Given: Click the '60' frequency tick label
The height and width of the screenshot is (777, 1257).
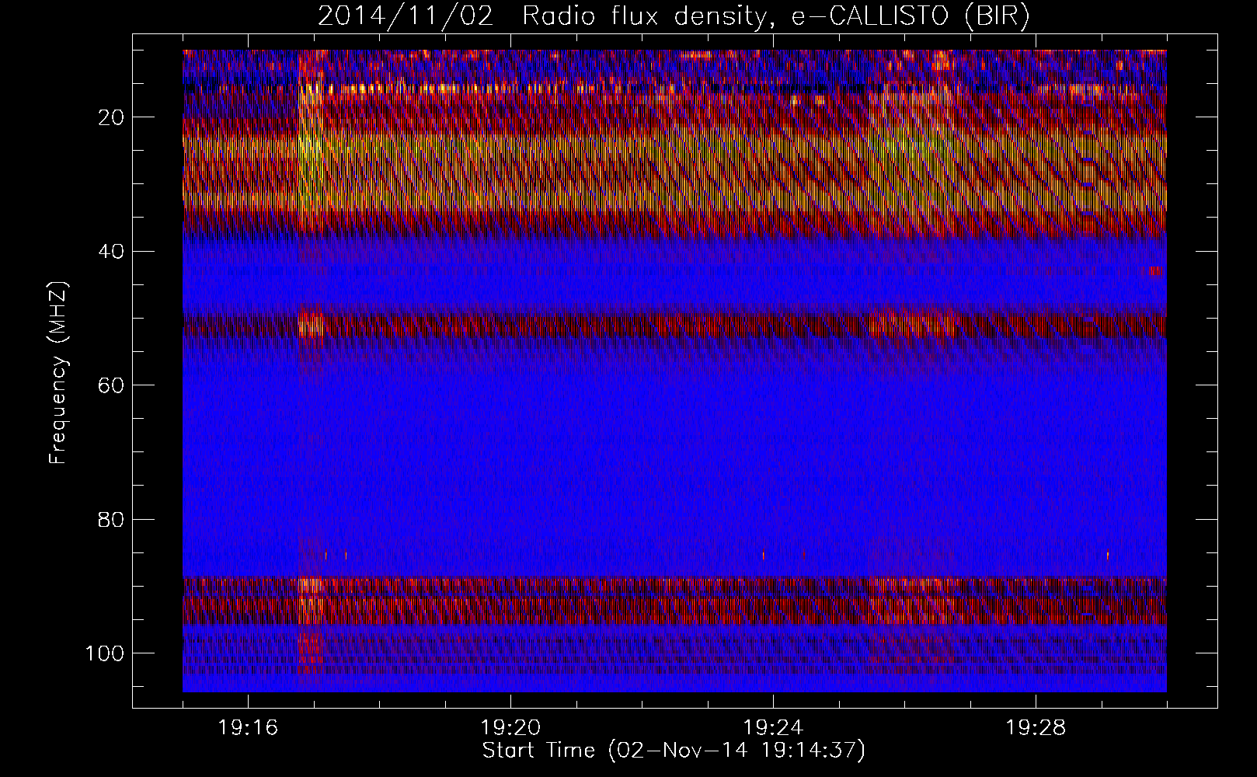Looking at the screenshot, I should (x=112, y=385).
